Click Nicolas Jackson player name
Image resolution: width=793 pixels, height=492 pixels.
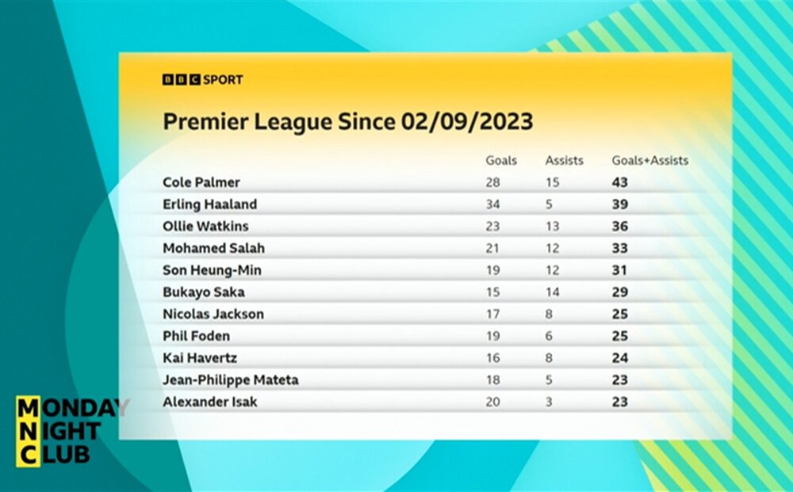tap(213, 315)
